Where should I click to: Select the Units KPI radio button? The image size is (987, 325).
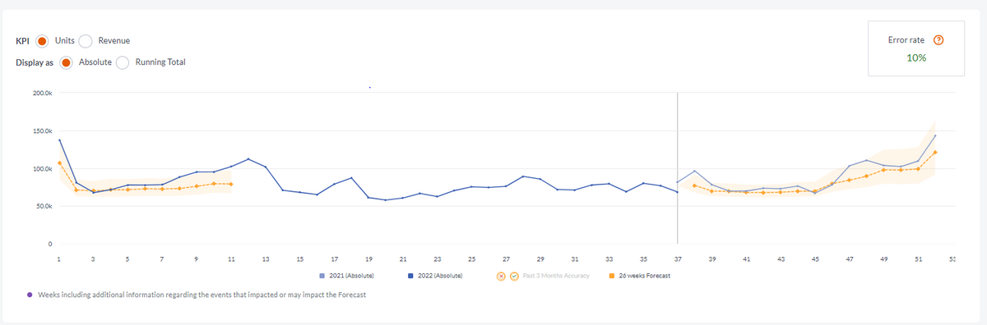(42, 41)
